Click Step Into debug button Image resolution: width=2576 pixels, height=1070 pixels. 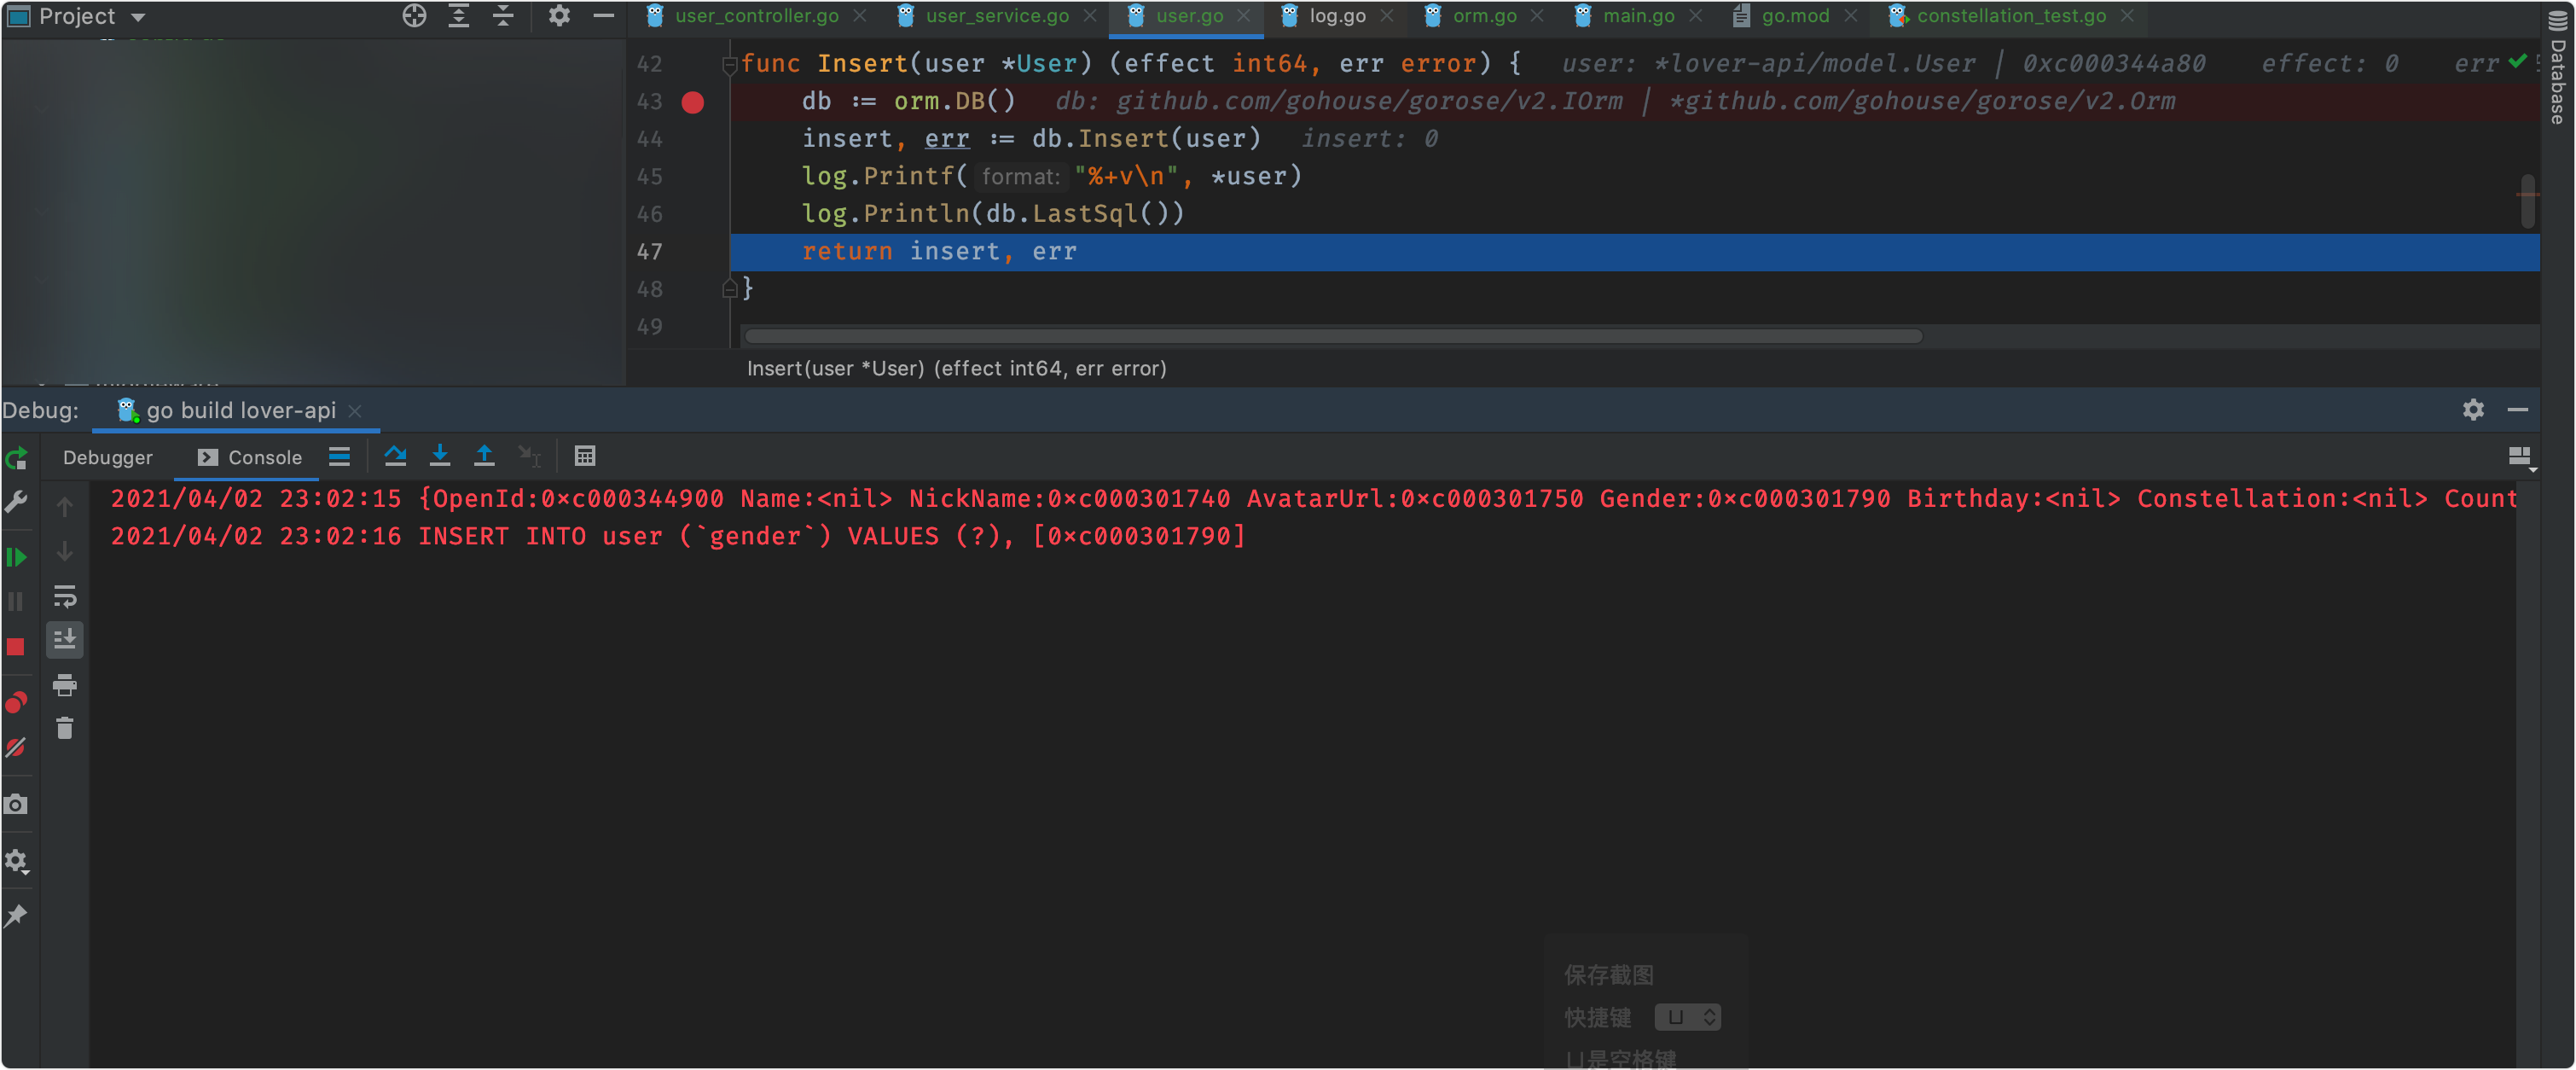click(439, 457)
